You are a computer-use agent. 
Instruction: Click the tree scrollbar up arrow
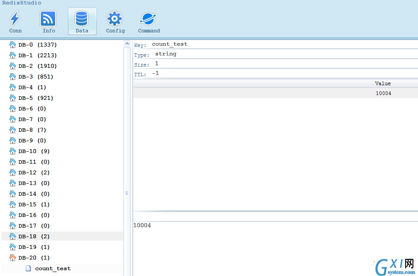click(x=127, y=43)
